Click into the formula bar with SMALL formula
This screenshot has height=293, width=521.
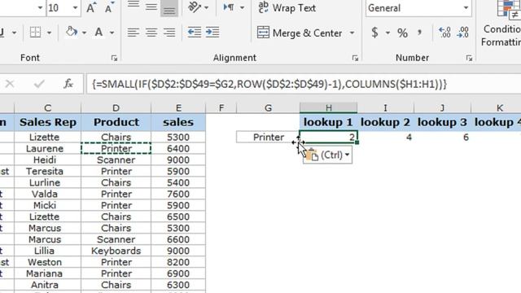(x=304, y=84)
